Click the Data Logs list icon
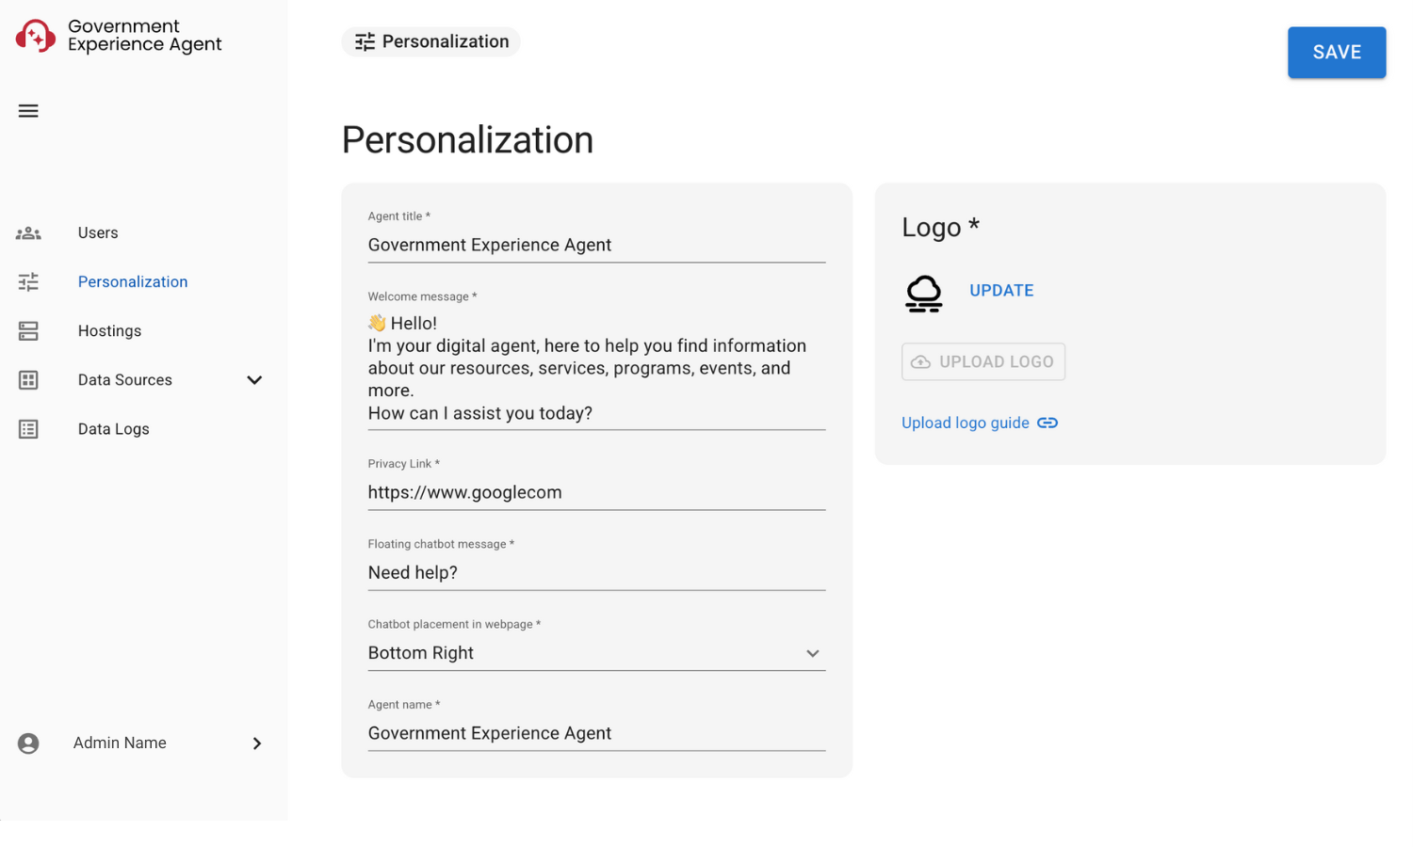This screenshot has width=1413, height=847. (28, 429)
